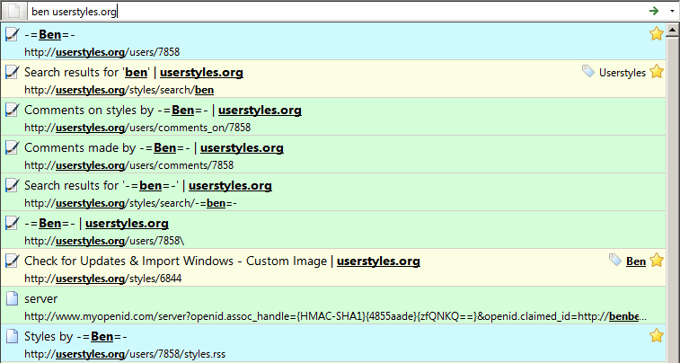Click the star on 'Styles by -=Ben=-' row
The height and width of the screenshot is (363, 680).
657,335
